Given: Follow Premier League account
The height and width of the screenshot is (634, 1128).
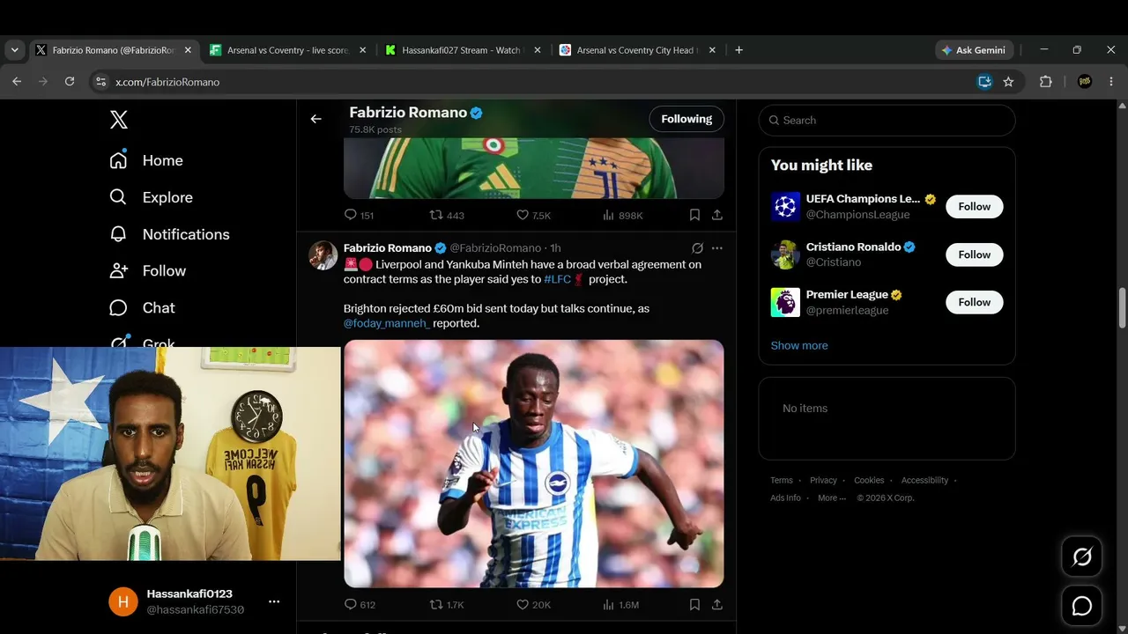Looking at the screenshot, I should click(975, 302).
